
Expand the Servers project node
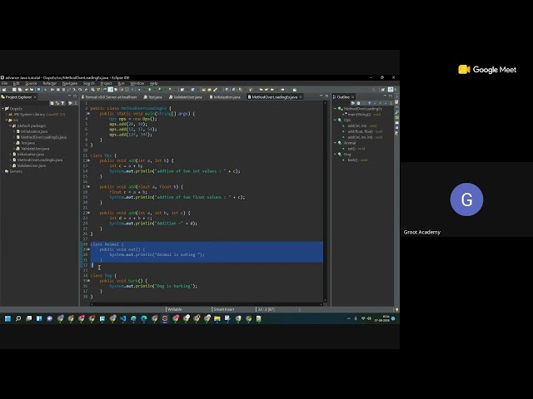click(2, 171)
